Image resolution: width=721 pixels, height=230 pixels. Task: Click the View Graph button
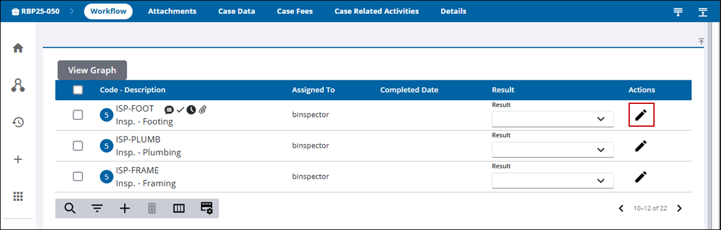(92, 70)
